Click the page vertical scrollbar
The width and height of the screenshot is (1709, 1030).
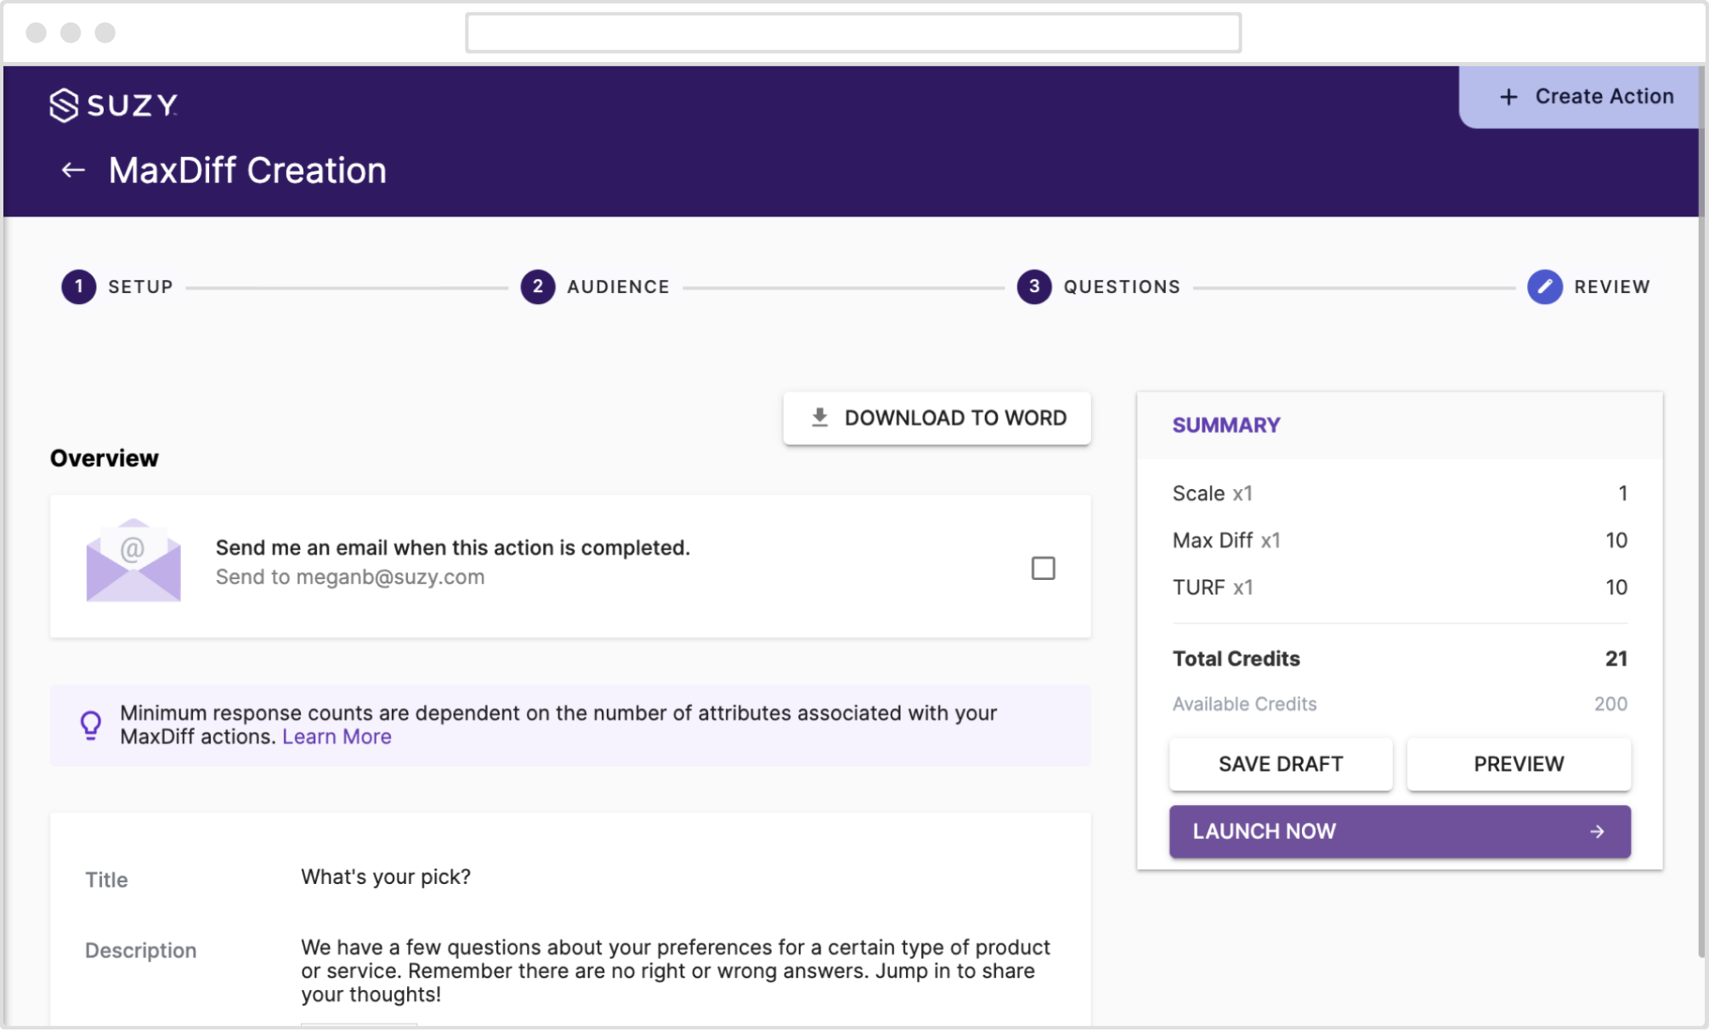(x=1702, y=509)
